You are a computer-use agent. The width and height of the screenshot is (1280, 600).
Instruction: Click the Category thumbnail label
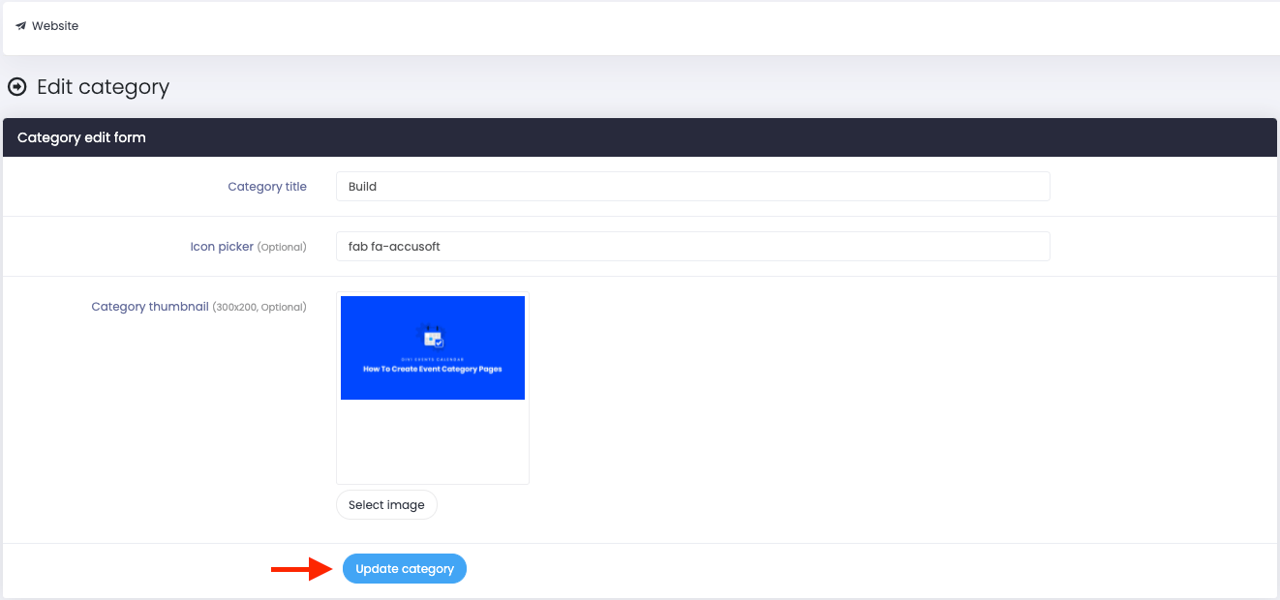(198, 307)
